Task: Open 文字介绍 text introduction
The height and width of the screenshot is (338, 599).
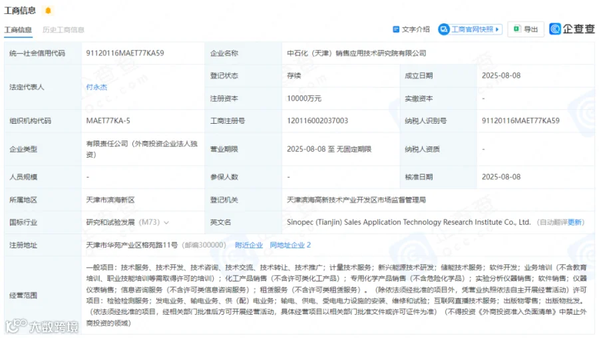Action: [x=411, y=29]
